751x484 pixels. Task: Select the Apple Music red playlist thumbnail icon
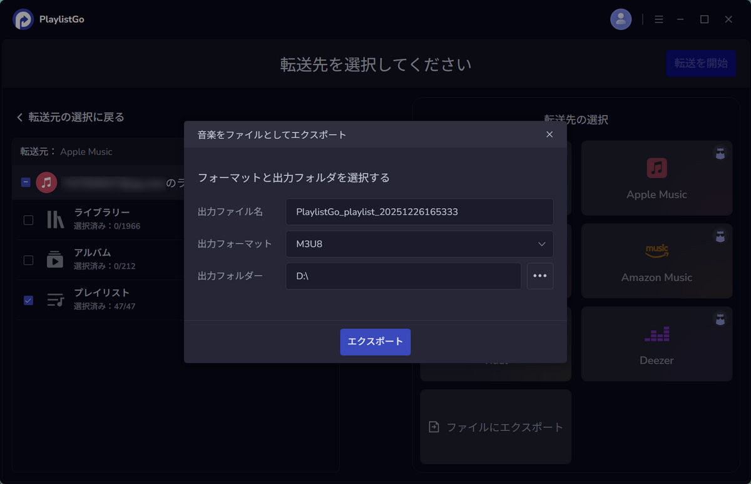47,182
